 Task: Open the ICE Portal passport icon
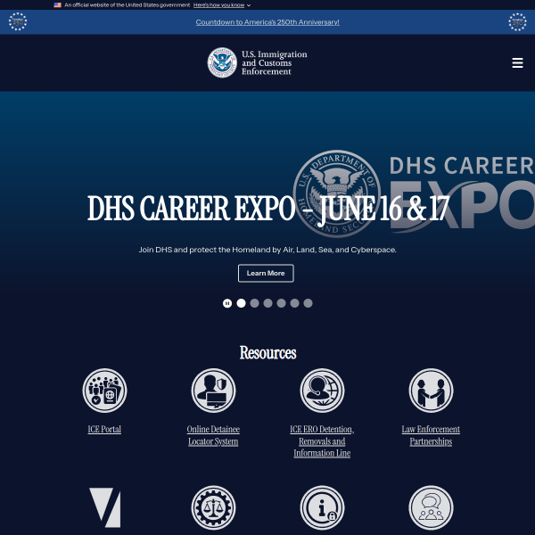104,391
